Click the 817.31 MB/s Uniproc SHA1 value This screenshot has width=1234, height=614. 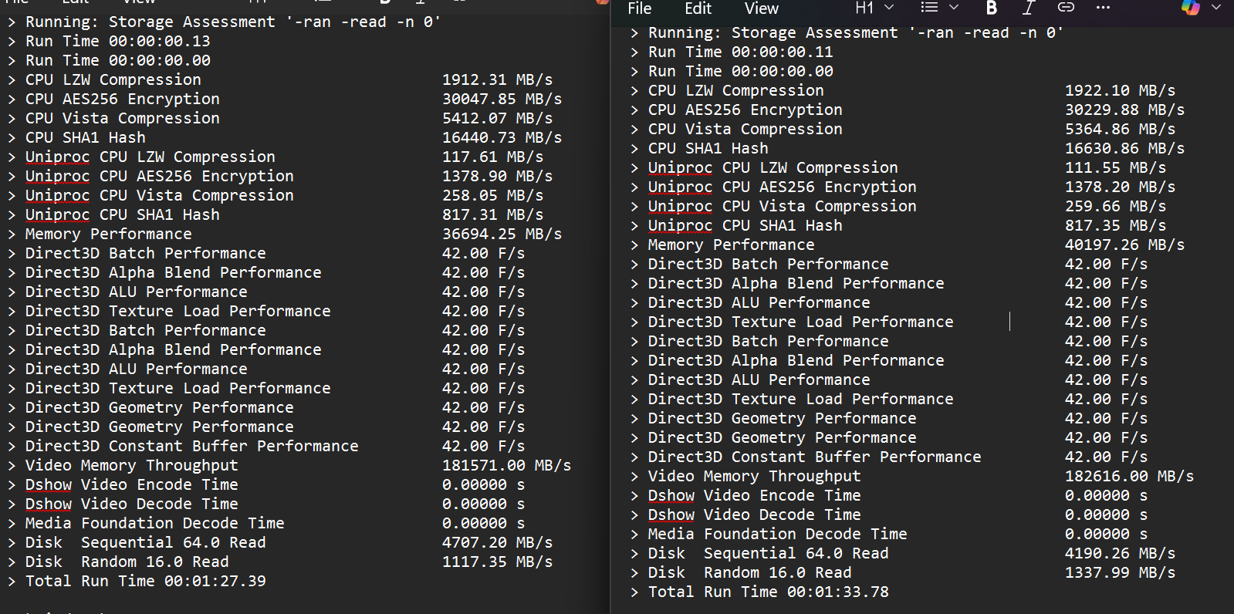tap(492, 214)
